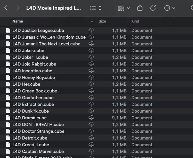This screenshot has height=158, width=193.
Task: Download L4D Creed II.cube from iCloud
Action: tap(91, 145)
